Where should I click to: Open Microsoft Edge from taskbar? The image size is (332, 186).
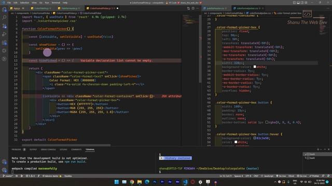tap(147, 182)
